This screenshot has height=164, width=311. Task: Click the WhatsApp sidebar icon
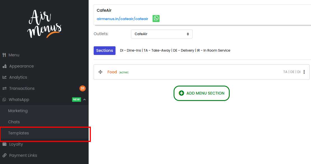(4, 100)
